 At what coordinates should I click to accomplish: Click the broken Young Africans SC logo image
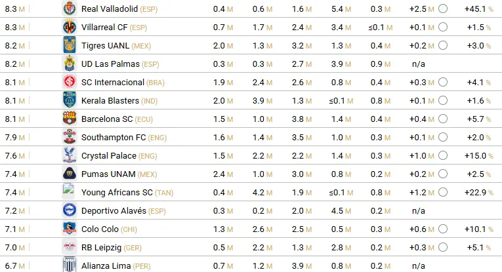tap(68, 191)
